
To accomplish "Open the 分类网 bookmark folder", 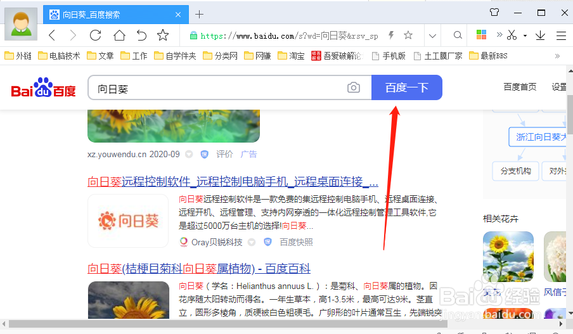I will tap(220, 56).
